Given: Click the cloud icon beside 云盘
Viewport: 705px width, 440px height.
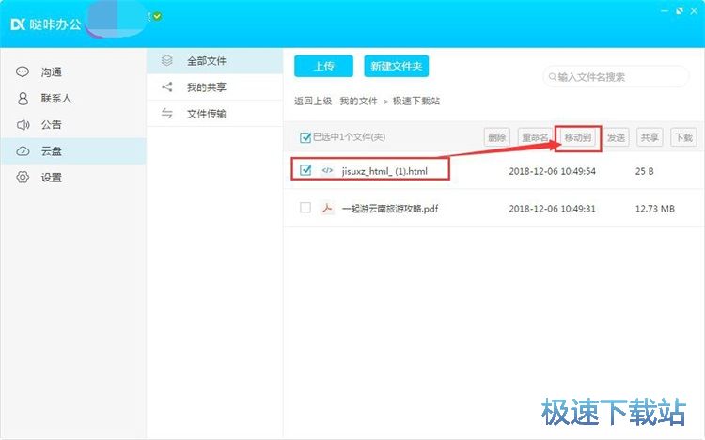Looking at the screenshot, I should coord(23,151).
